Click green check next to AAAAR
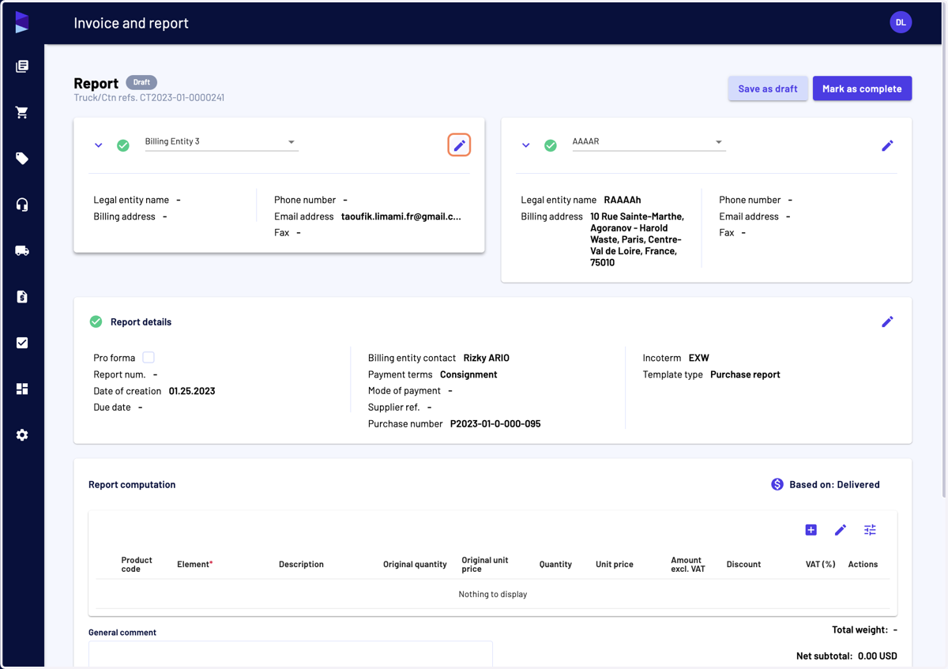 point(551,145)
